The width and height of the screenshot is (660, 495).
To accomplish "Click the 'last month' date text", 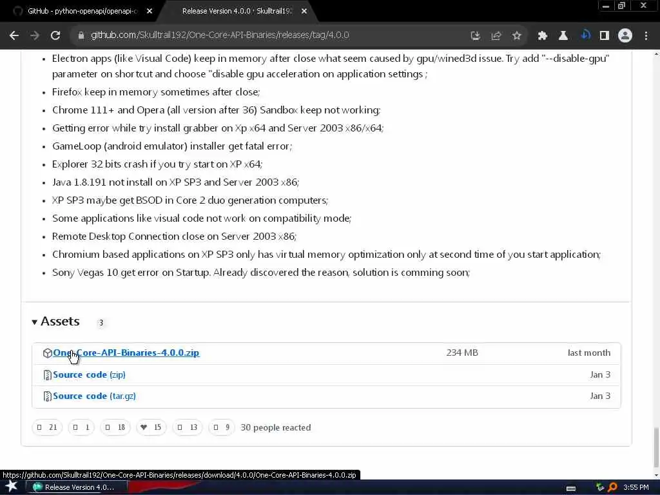I will click(x=589, y=353).
